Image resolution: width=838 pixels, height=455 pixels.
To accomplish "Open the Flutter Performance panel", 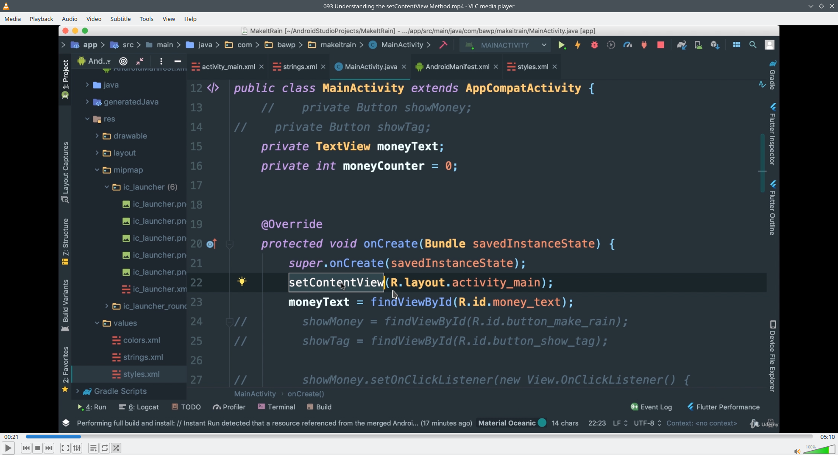I will pos(724,407).
